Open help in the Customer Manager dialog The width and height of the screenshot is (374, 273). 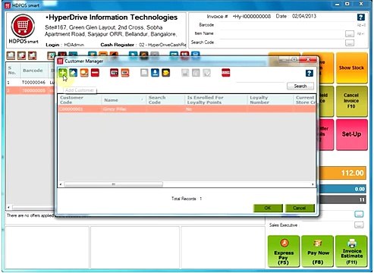click(310, 74)
